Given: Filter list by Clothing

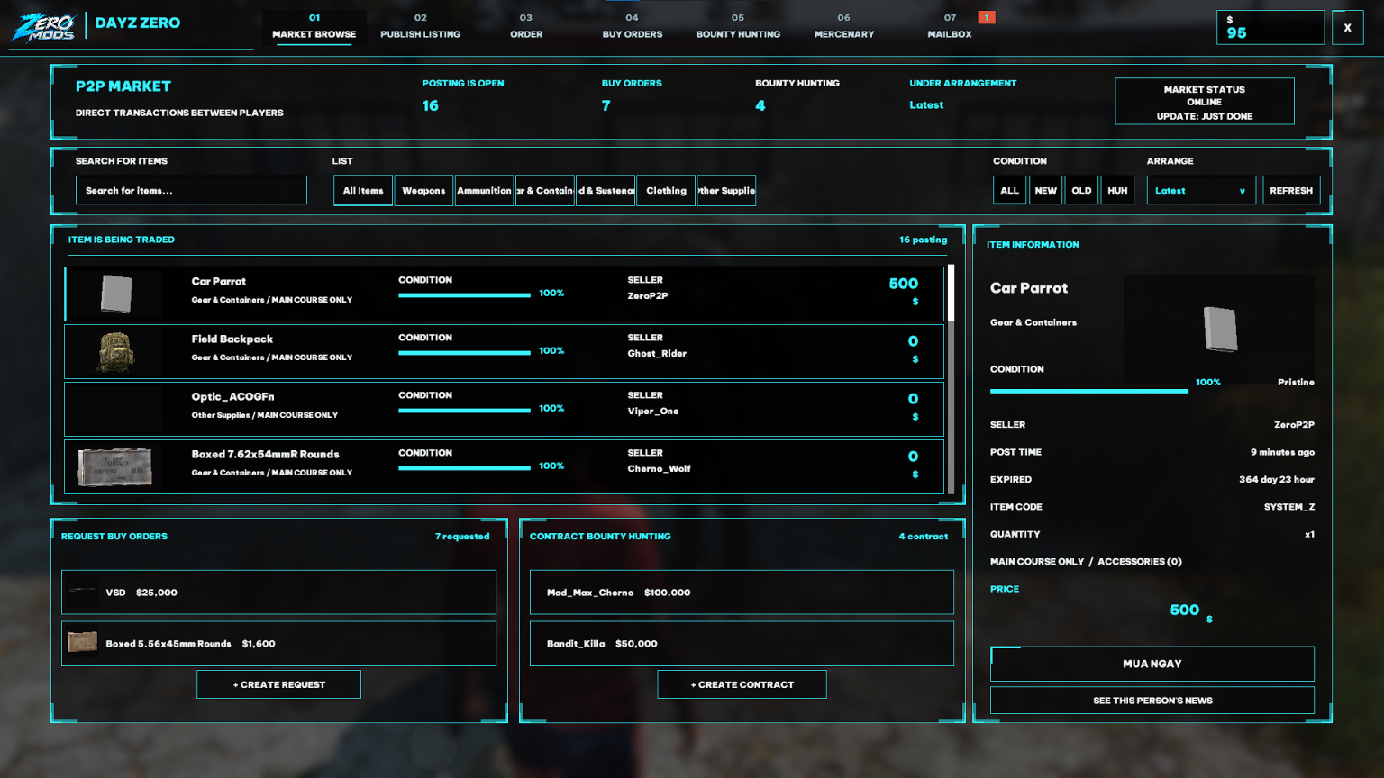Looking at the screenshot, I should click(666, 191).
